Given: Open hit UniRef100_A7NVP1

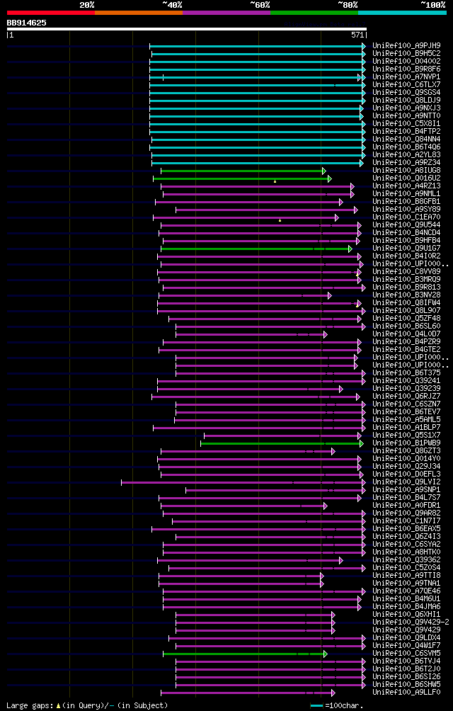Looking at the screenshot, I should [406, 77].
